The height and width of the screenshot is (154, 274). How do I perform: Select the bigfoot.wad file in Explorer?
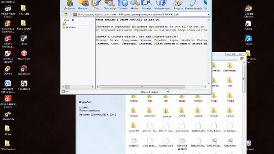[166, 142]
